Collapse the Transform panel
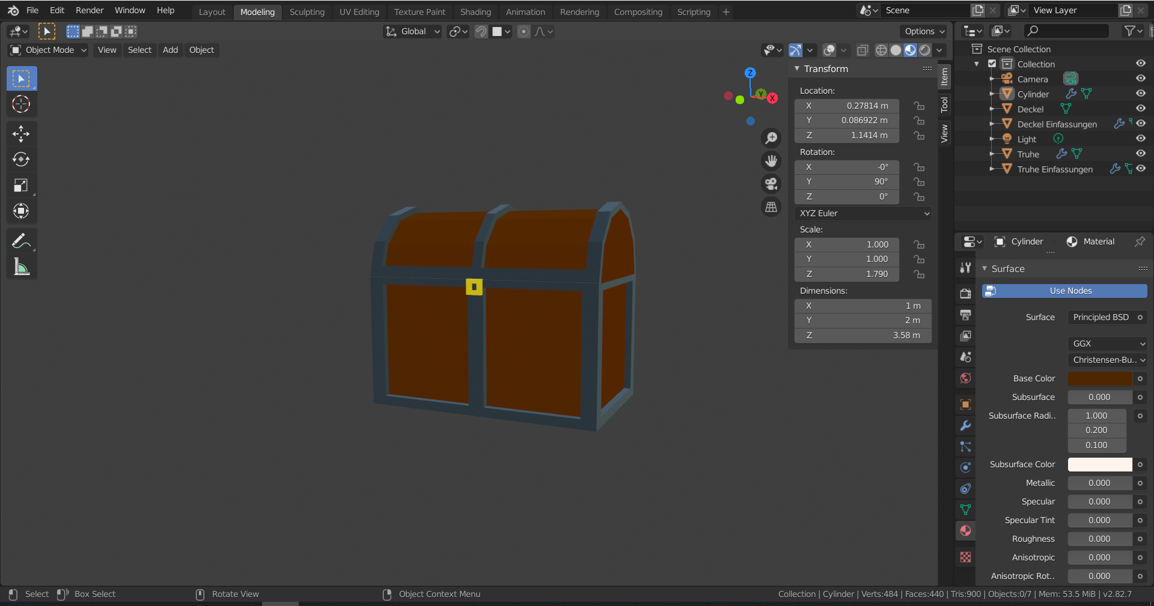The height and width of the screenshot is (606, 1154). (x=797, y=69)
